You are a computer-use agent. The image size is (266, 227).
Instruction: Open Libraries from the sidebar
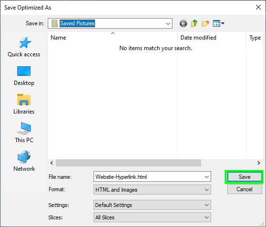24,104
